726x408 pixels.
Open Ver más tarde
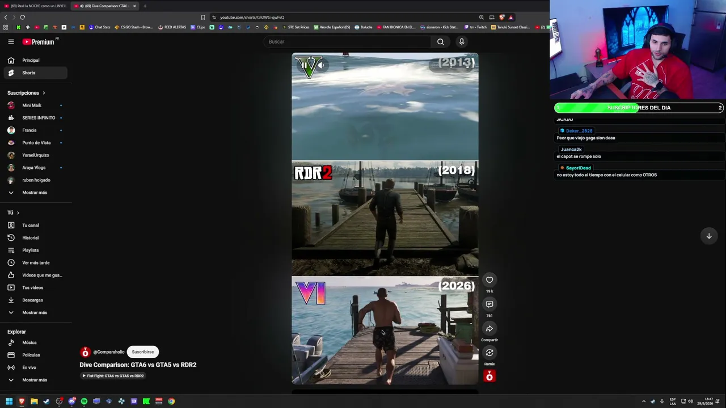[36, 263]
